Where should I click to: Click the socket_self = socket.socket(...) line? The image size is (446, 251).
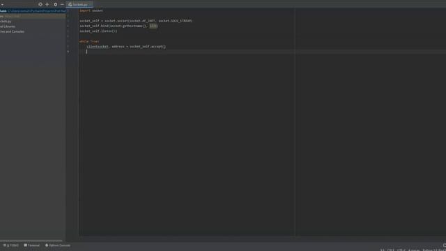136,21
